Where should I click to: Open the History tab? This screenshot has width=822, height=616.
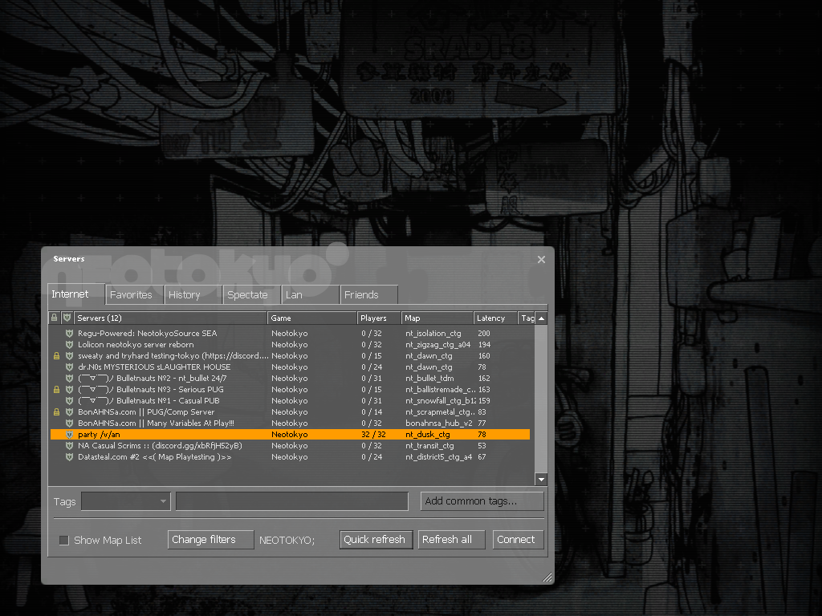tap(193, 295)
